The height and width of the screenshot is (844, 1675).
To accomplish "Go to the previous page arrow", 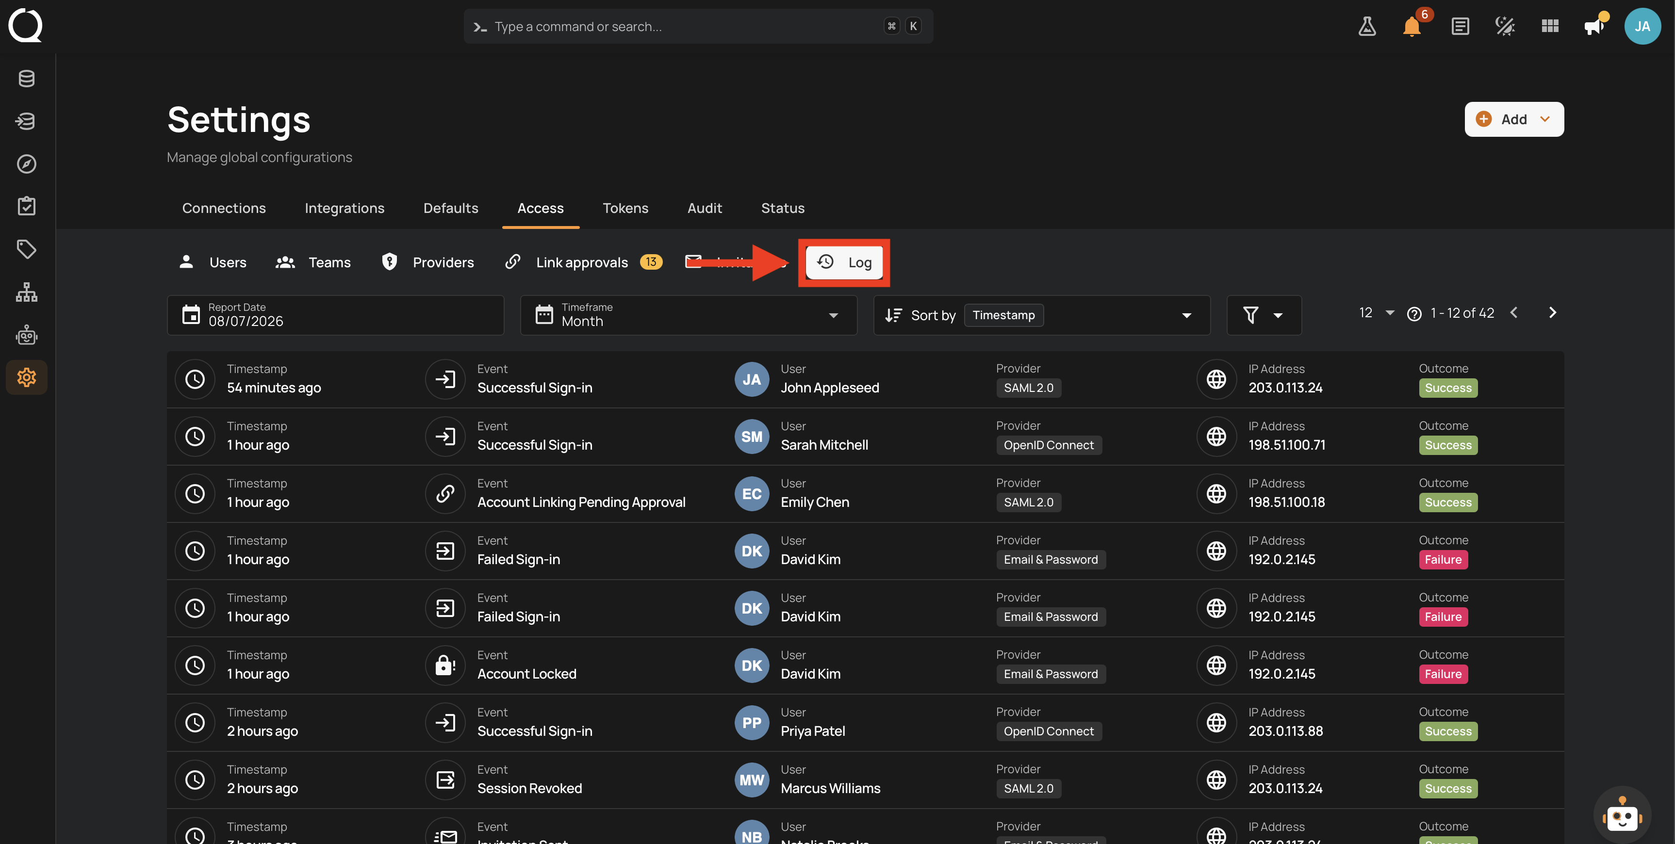I will [x=1514, y=313].
